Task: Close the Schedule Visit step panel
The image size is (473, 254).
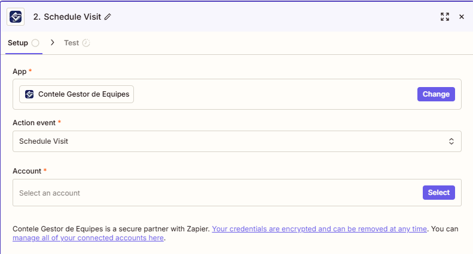Action: pos(462,17)
